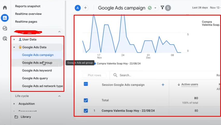The height and width of the screenshot is (125, 221).
Task: Select the Reports bar chart icon
Action: pos(5,18)
